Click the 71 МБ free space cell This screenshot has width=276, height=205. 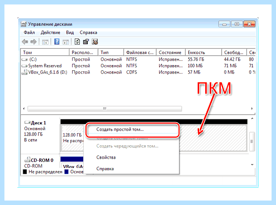pos(231,66)
